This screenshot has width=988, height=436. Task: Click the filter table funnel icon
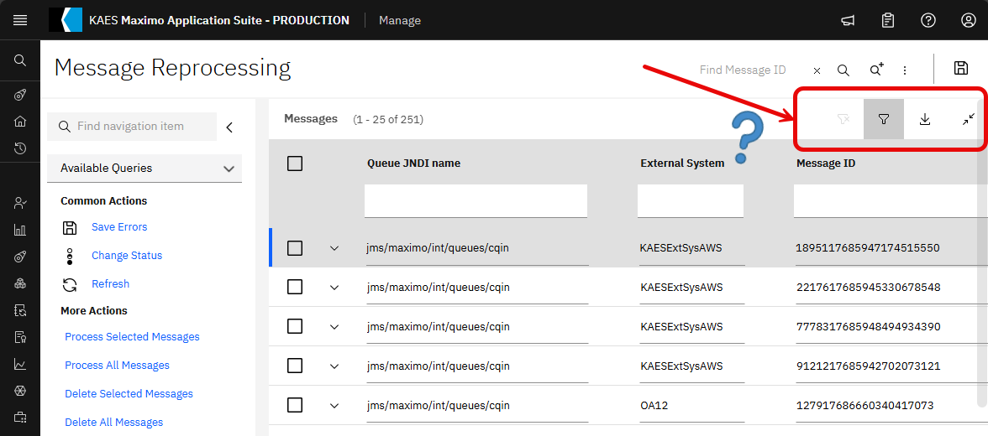tap(884, 119)
